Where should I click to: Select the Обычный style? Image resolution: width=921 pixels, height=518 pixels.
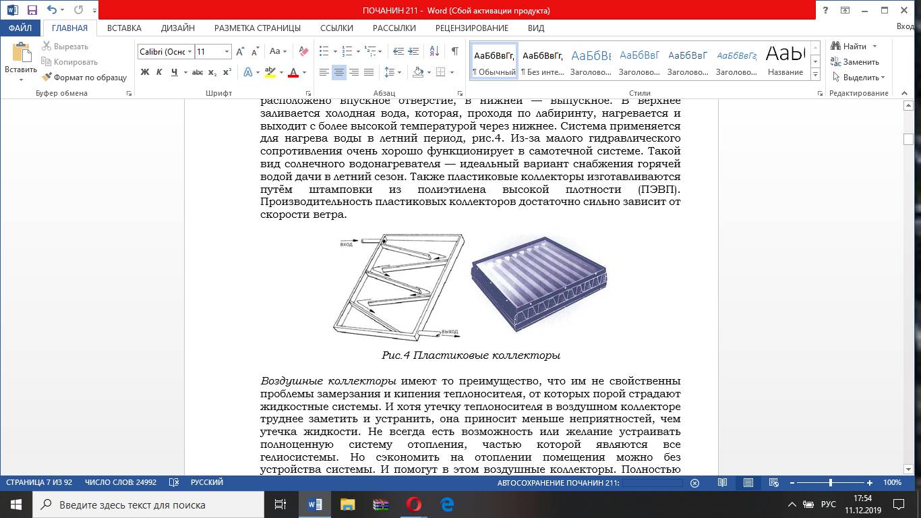click(494, 61)
